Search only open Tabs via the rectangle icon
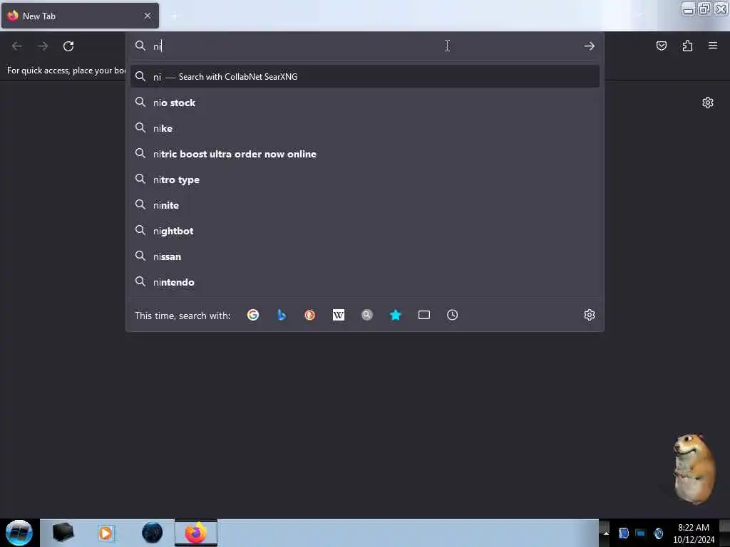Screen dimensions: 730x547 click(424, 315)
